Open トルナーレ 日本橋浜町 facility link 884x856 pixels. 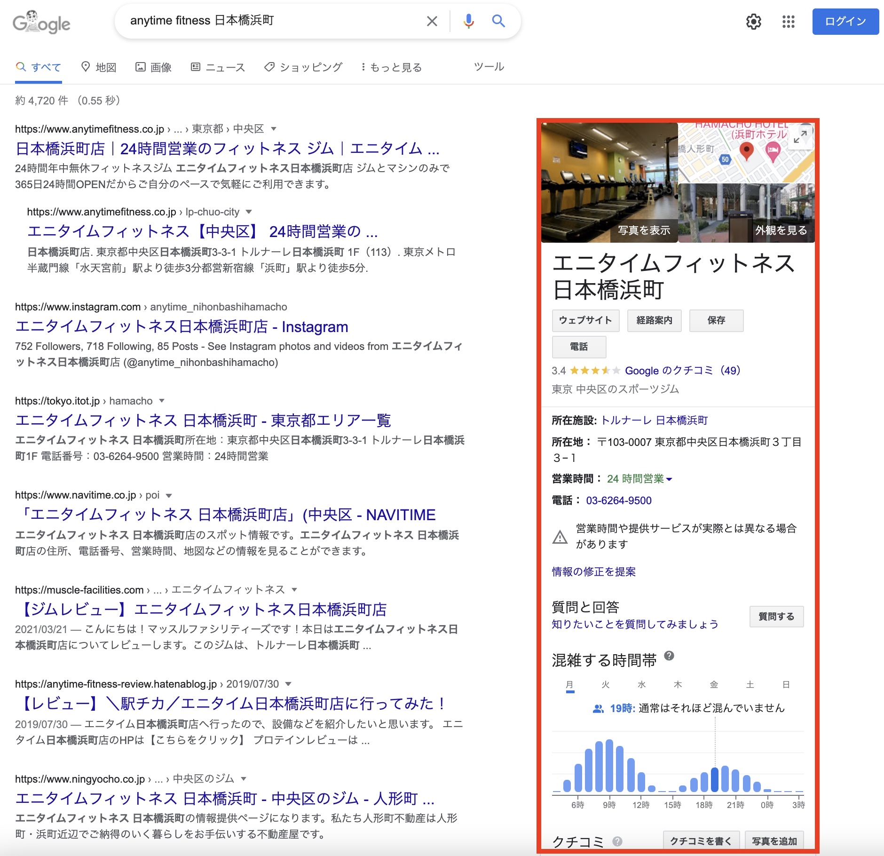pos(655,420)
